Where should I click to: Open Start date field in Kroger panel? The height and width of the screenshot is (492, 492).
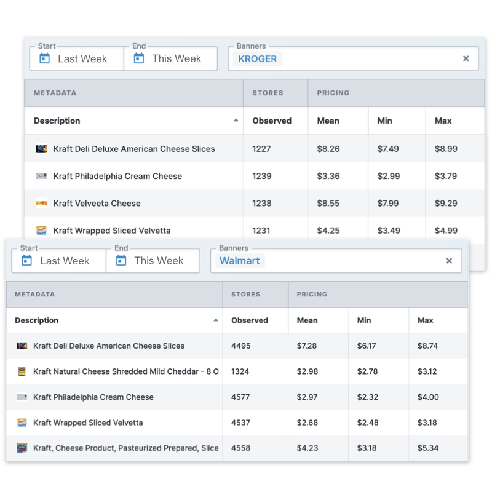coord(76,58)
